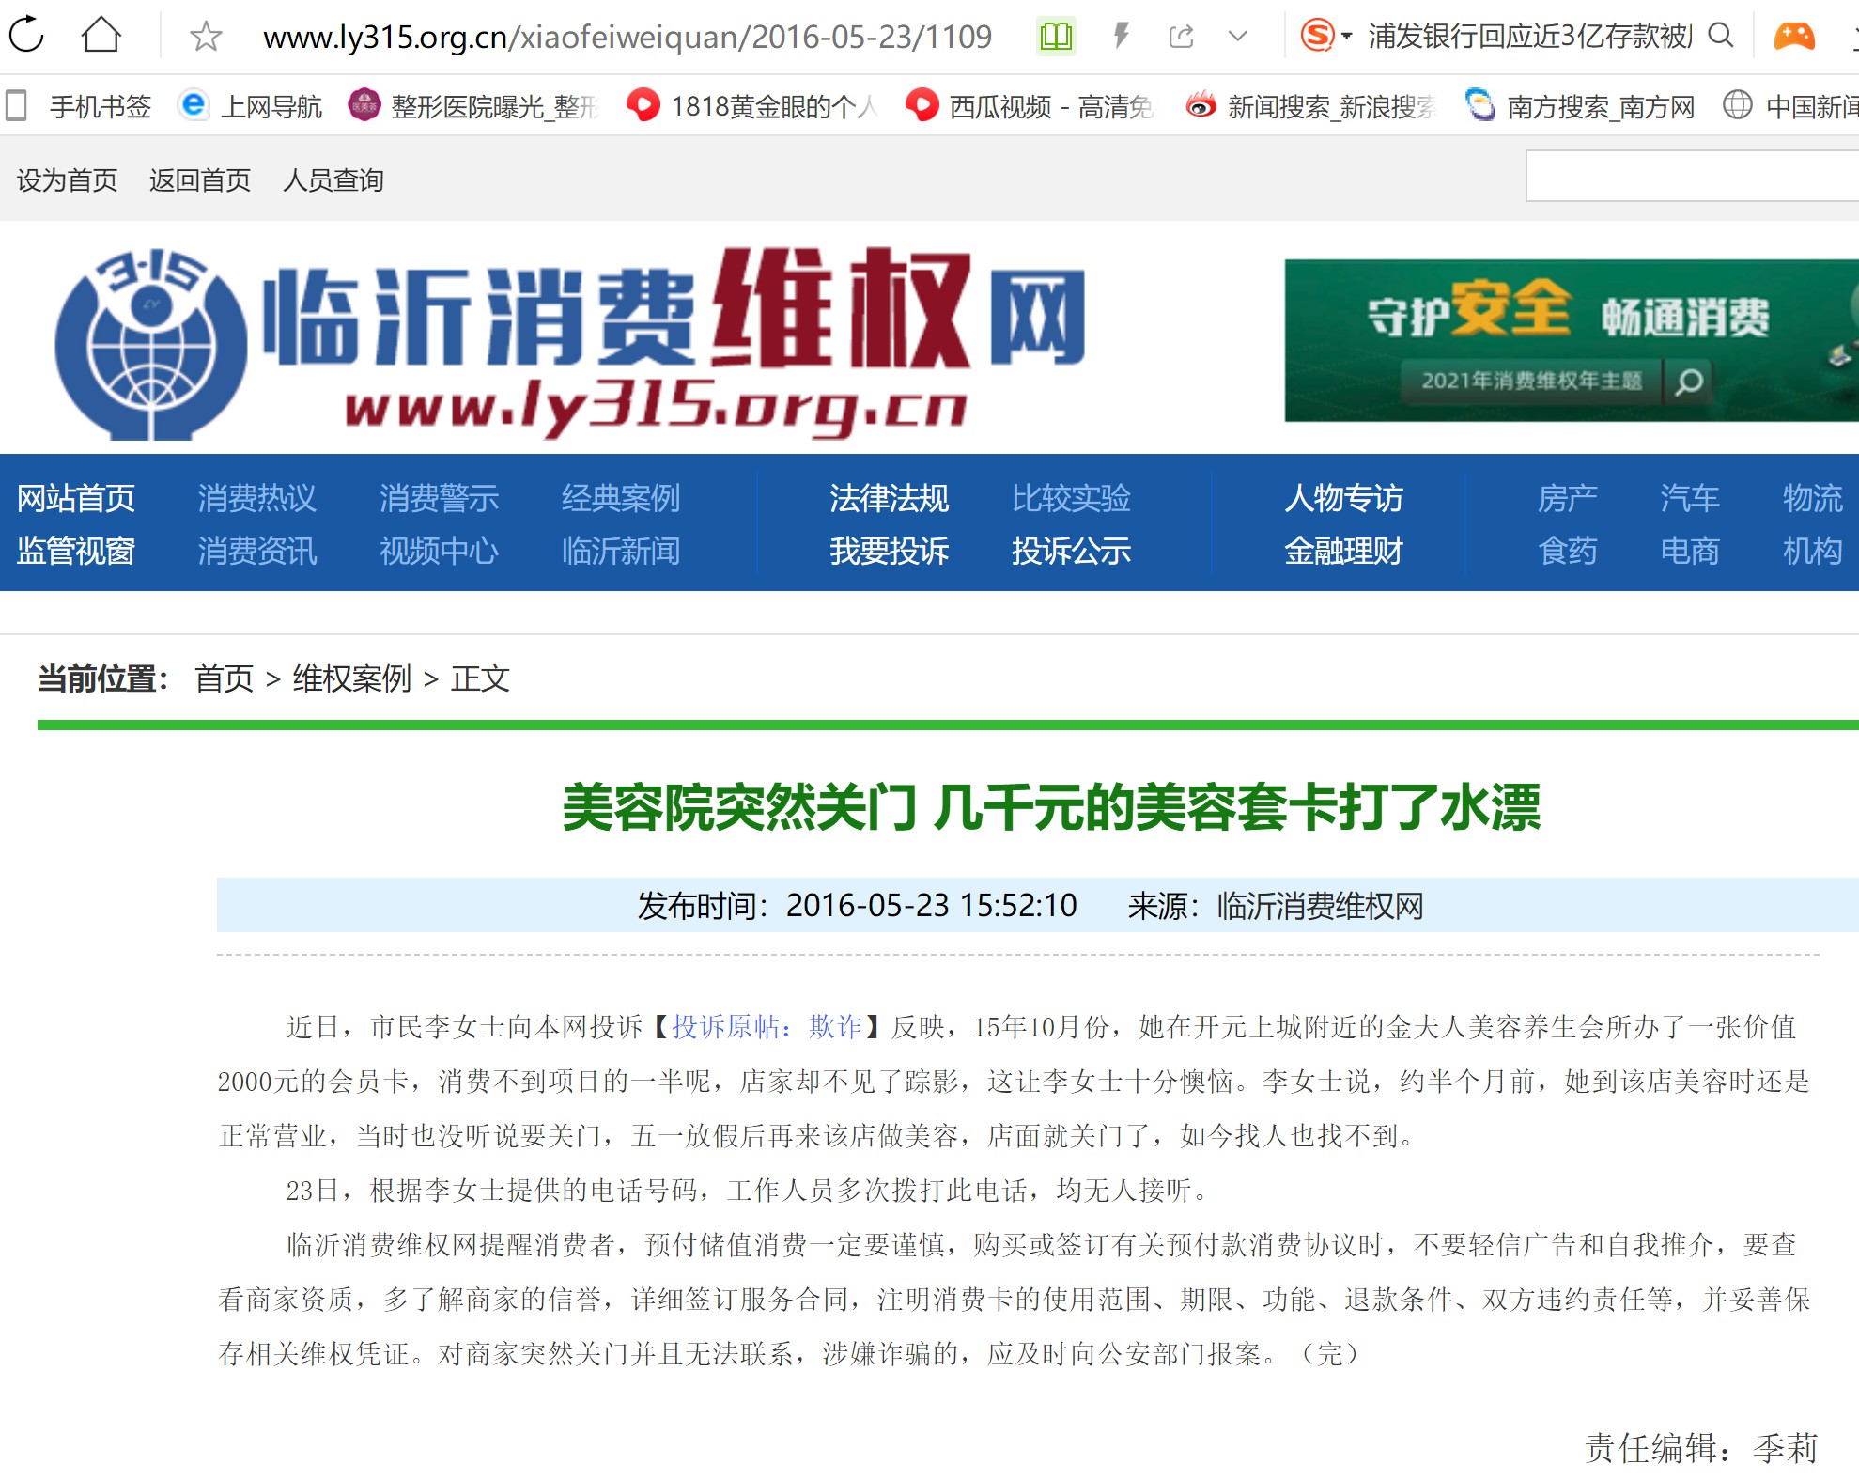Click the browser hot-search text box
The image size is (1859, 1480).
click(1529, 36)
